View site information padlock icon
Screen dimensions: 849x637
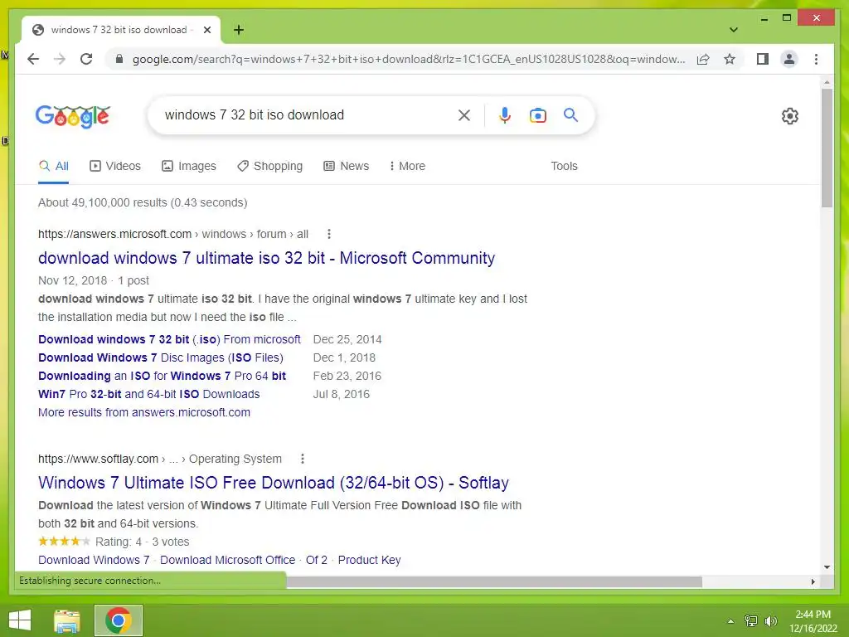[x=119, y=59]
